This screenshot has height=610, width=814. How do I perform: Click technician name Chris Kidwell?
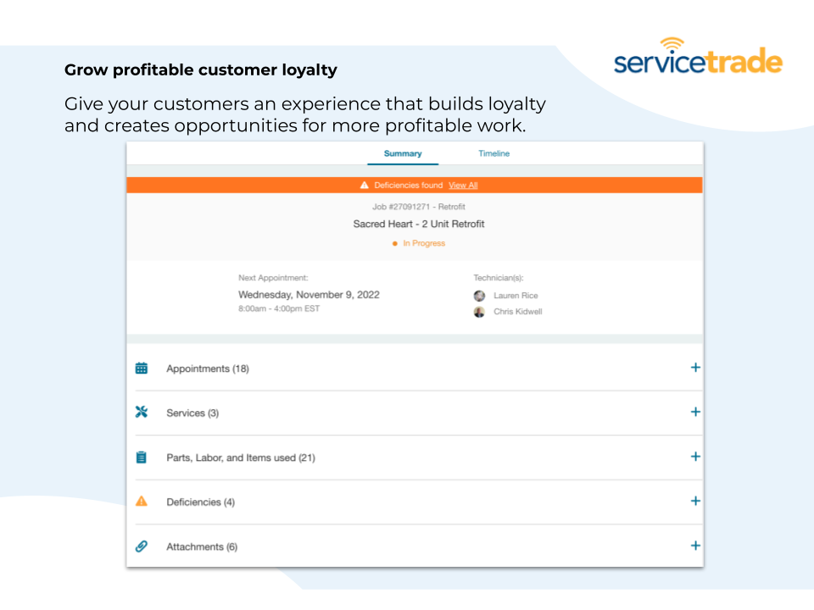point(517,312)
